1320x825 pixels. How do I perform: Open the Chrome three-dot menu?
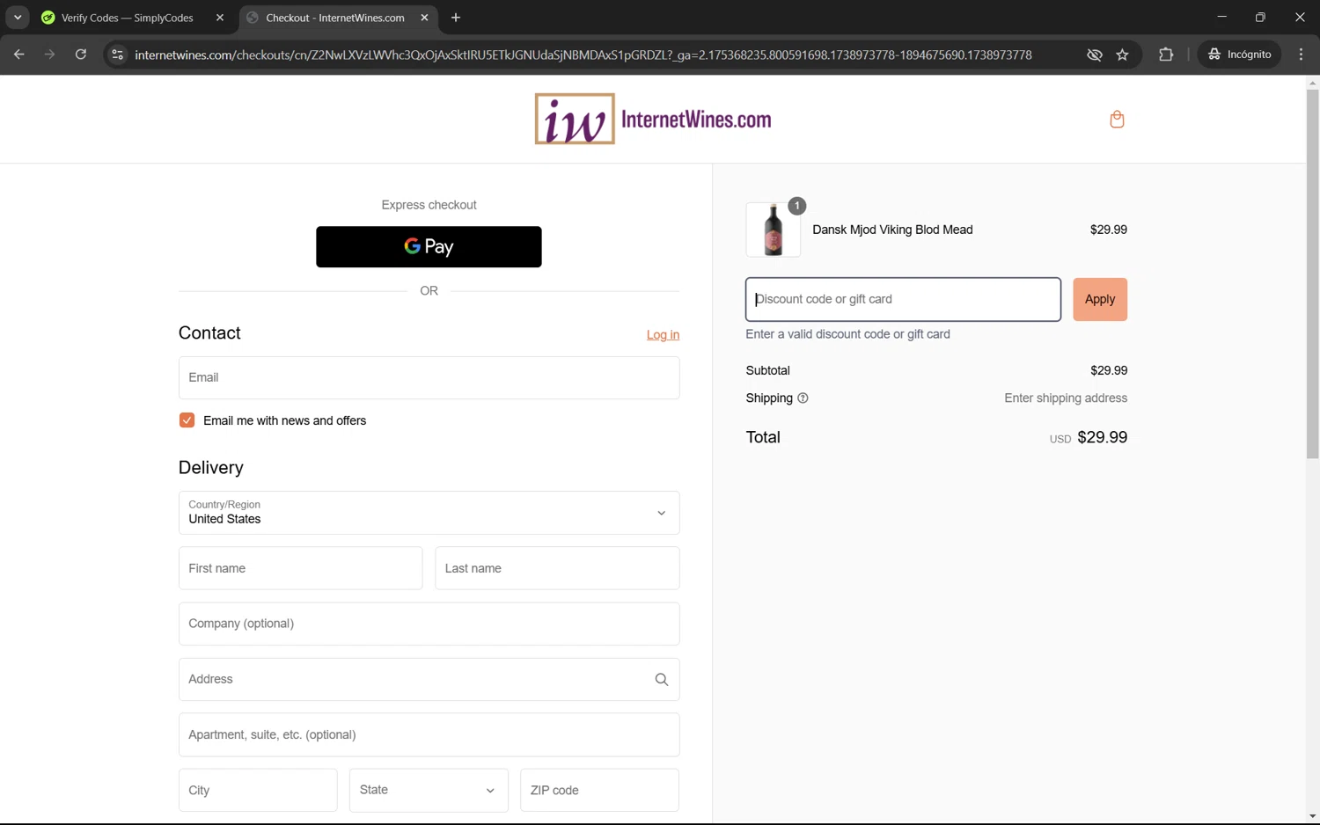click(1301, 55)
